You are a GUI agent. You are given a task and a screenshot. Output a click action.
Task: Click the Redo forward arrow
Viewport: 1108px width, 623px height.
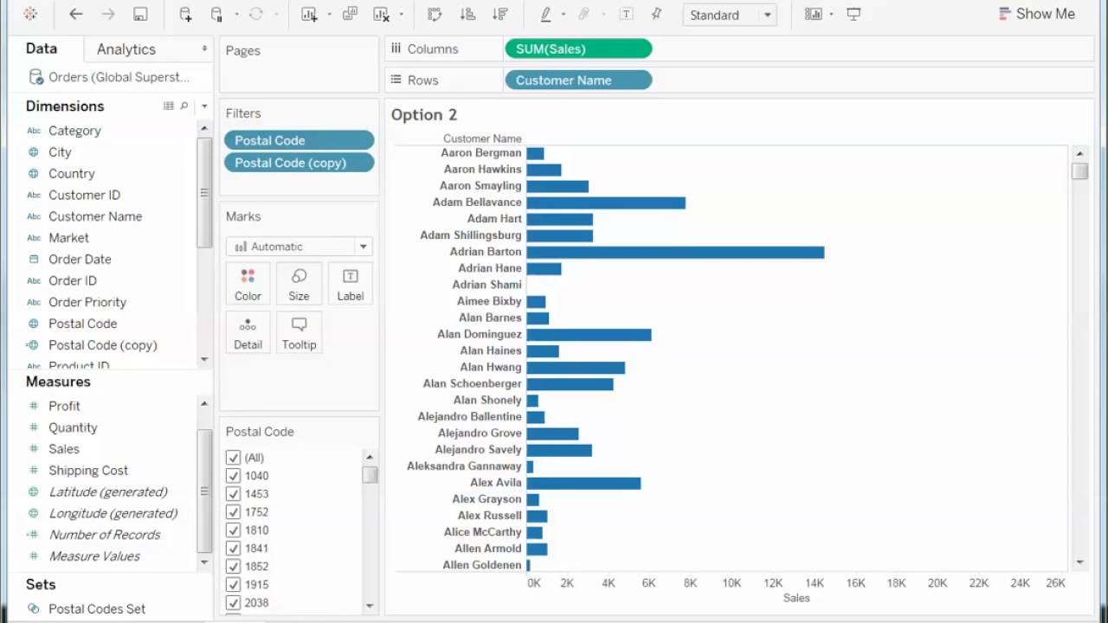108,14
